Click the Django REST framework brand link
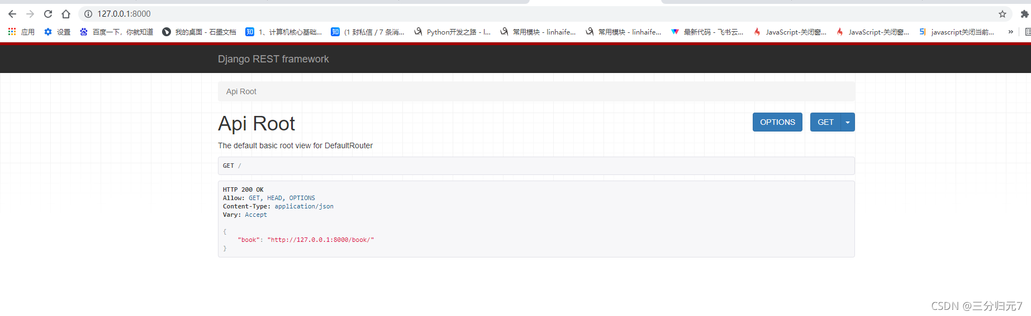The image size is (1031, 316). 273,59
